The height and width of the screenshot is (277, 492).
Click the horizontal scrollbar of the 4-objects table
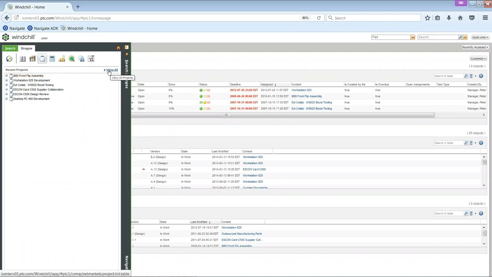tap(283, 115)
